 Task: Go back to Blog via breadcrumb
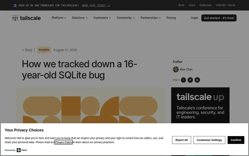point(27,50)
